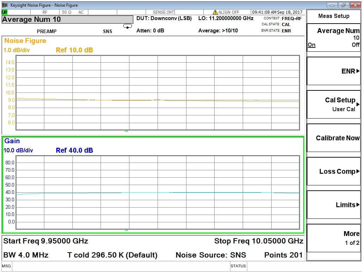Viewport: 363px width, 273px height.
Task: Click Atten: 0 dB readout
Action: point(150,31)
